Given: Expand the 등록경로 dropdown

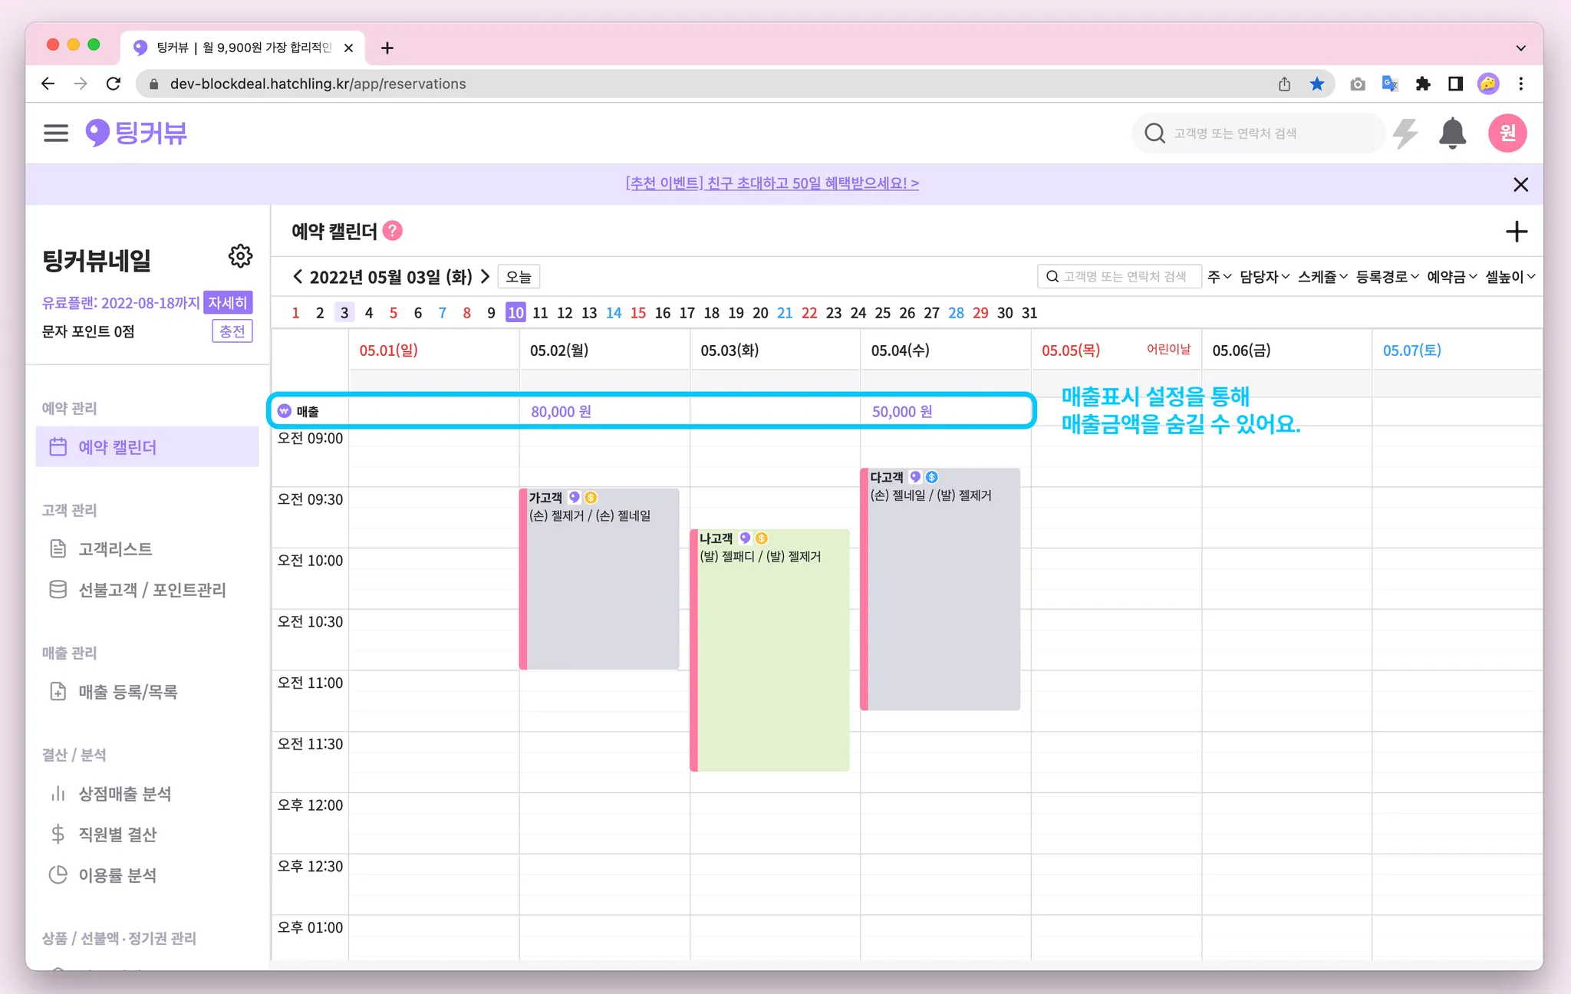Looking at the screenshot, I should 1387,277.
